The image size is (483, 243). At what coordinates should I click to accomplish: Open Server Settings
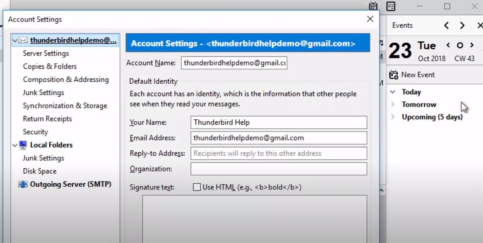46,53
